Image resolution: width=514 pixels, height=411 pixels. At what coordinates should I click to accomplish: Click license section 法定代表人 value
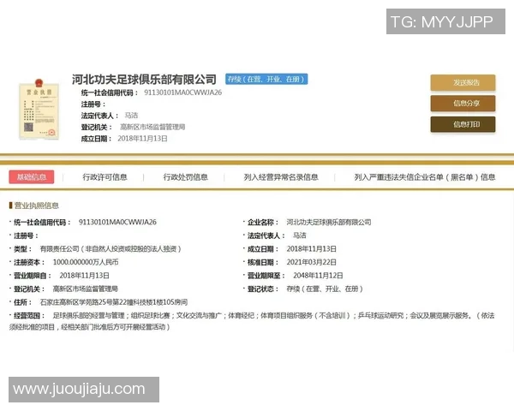point(300,235)
